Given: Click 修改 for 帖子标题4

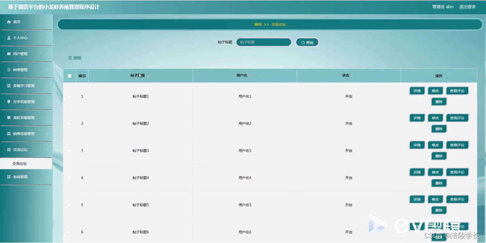Looking at the screenshot, I should [x=435, y=172].
